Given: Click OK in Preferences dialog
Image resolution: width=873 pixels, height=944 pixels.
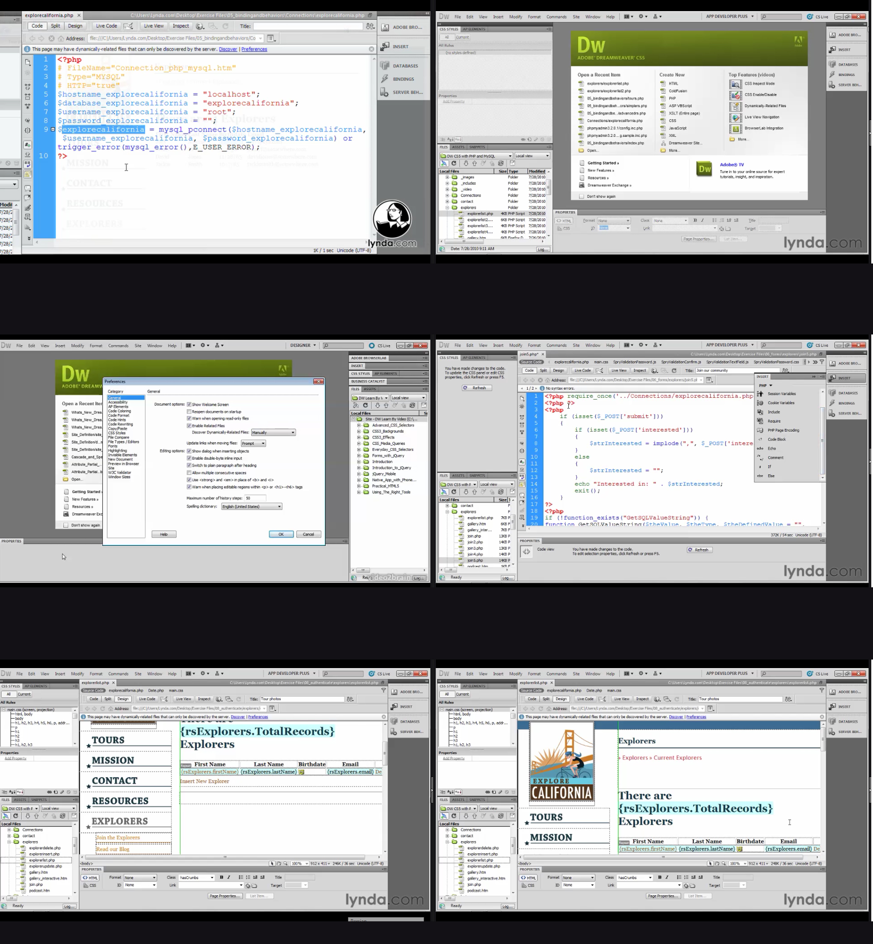Looking at the screenshot, I should pos(281,534).
